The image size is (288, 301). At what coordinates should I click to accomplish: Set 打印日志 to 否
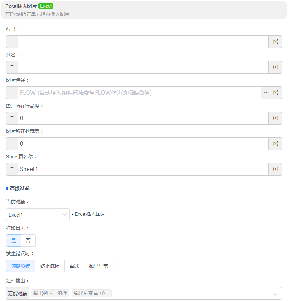click(x=28, y=240)
